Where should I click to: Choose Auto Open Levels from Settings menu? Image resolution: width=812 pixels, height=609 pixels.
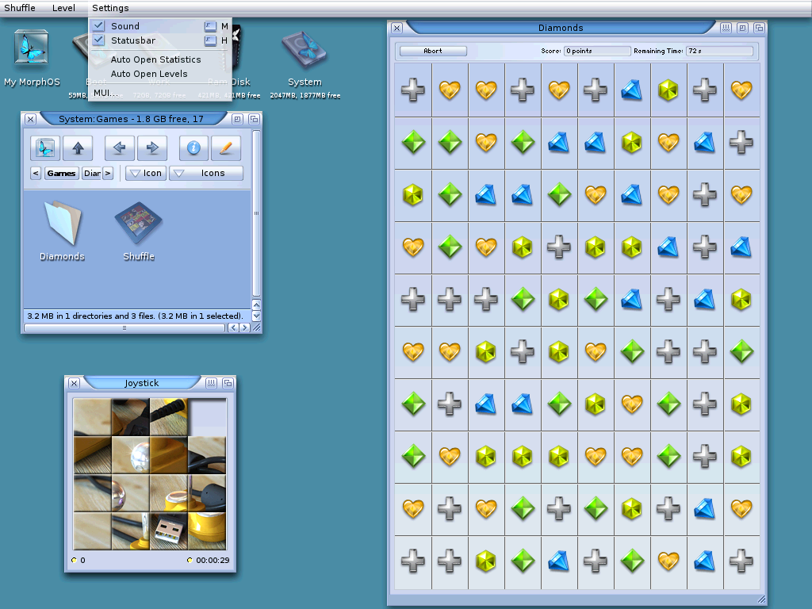point(149,74)
